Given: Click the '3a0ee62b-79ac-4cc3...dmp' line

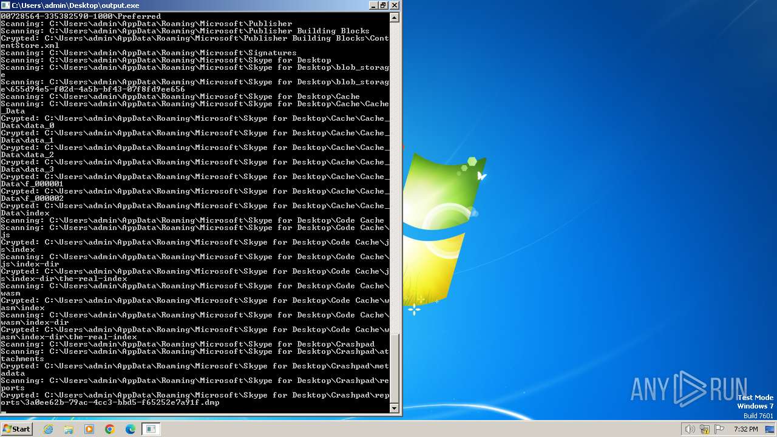Looking at the screenshot, I should tap(110, 402).
